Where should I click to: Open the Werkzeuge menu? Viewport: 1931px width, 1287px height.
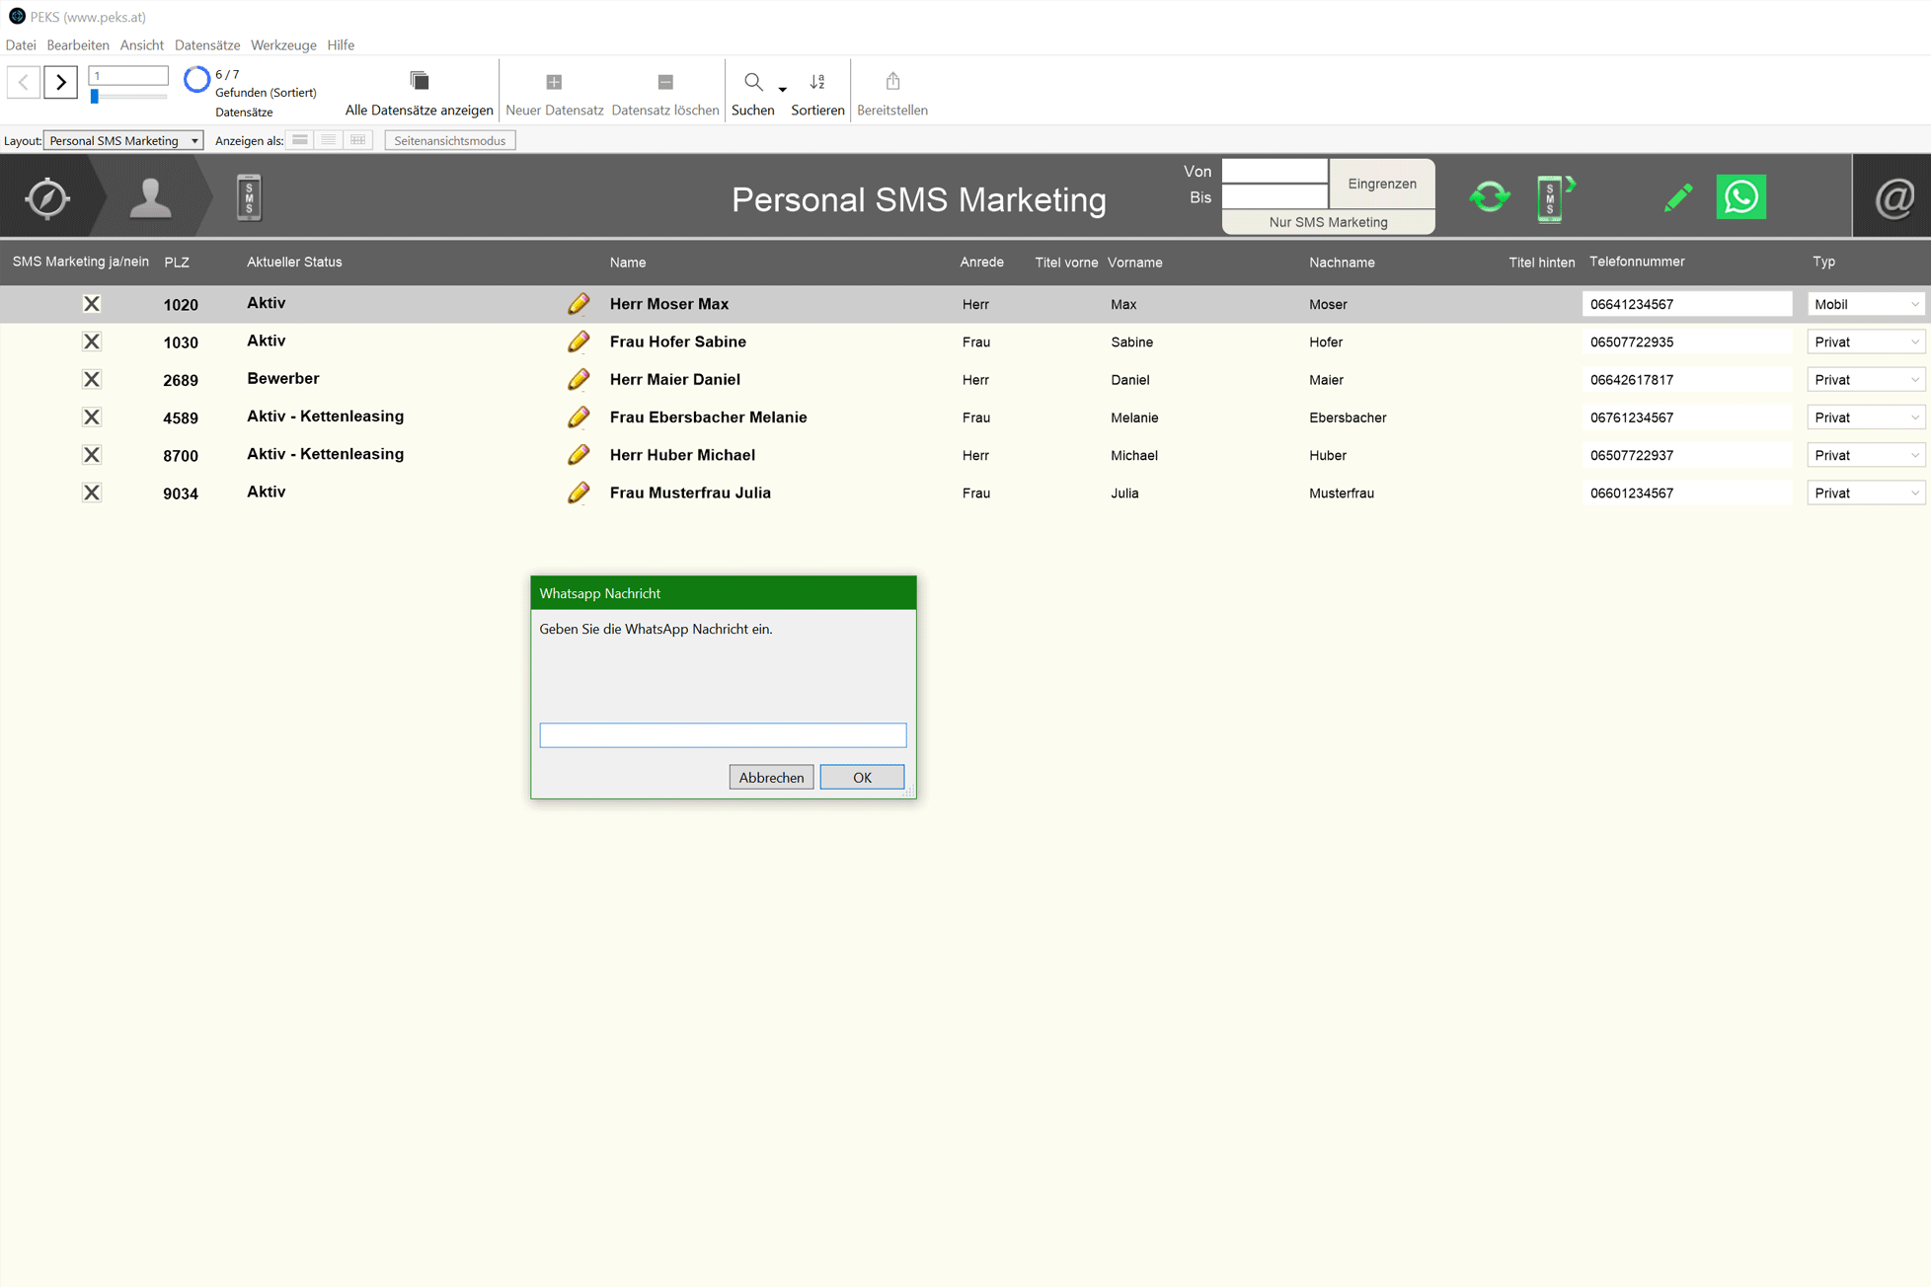pyautogui.click(x=283, y=45)
